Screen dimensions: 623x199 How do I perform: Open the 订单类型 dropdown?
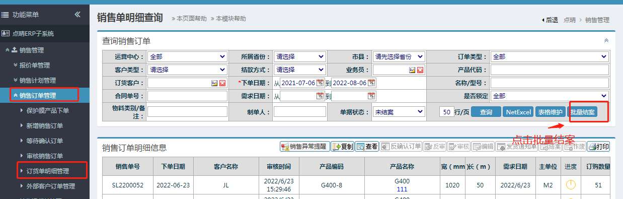[550, 56]
